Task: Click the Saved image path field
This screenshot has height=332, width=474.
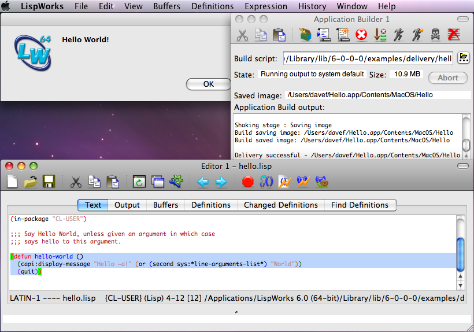Action: click(378, 95)
